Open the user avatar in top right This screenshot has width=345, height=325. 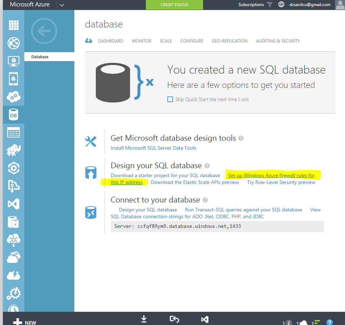[340, 5]
